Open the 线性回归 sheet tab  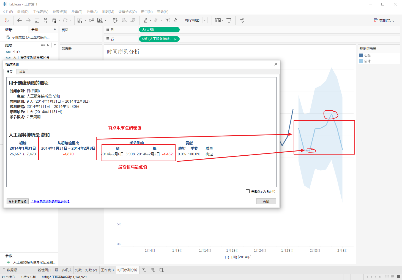(45, 270)
